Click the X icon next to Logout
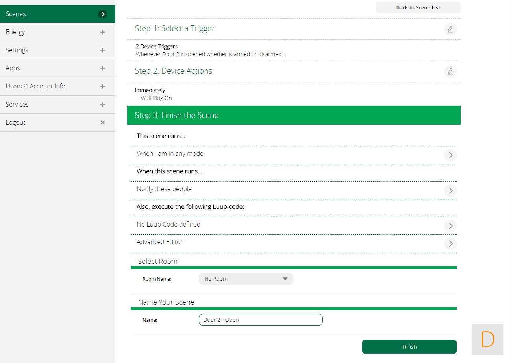 [102, 123]
